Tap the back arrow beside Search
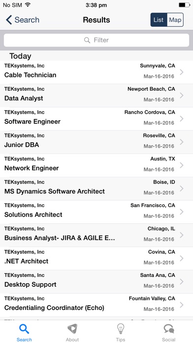The height and width of the screenshot is (343, 193). (9, 20)
